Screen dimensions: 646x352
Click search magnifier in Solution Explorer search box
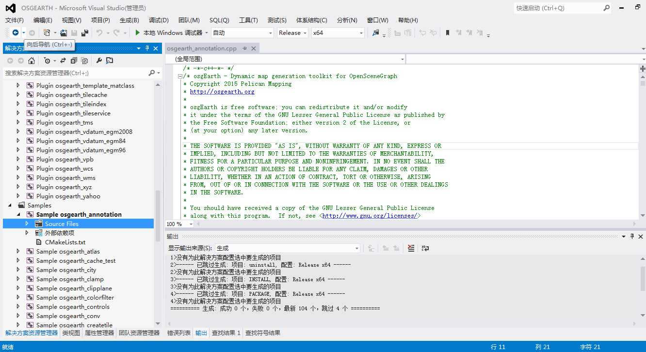(152, 73)
